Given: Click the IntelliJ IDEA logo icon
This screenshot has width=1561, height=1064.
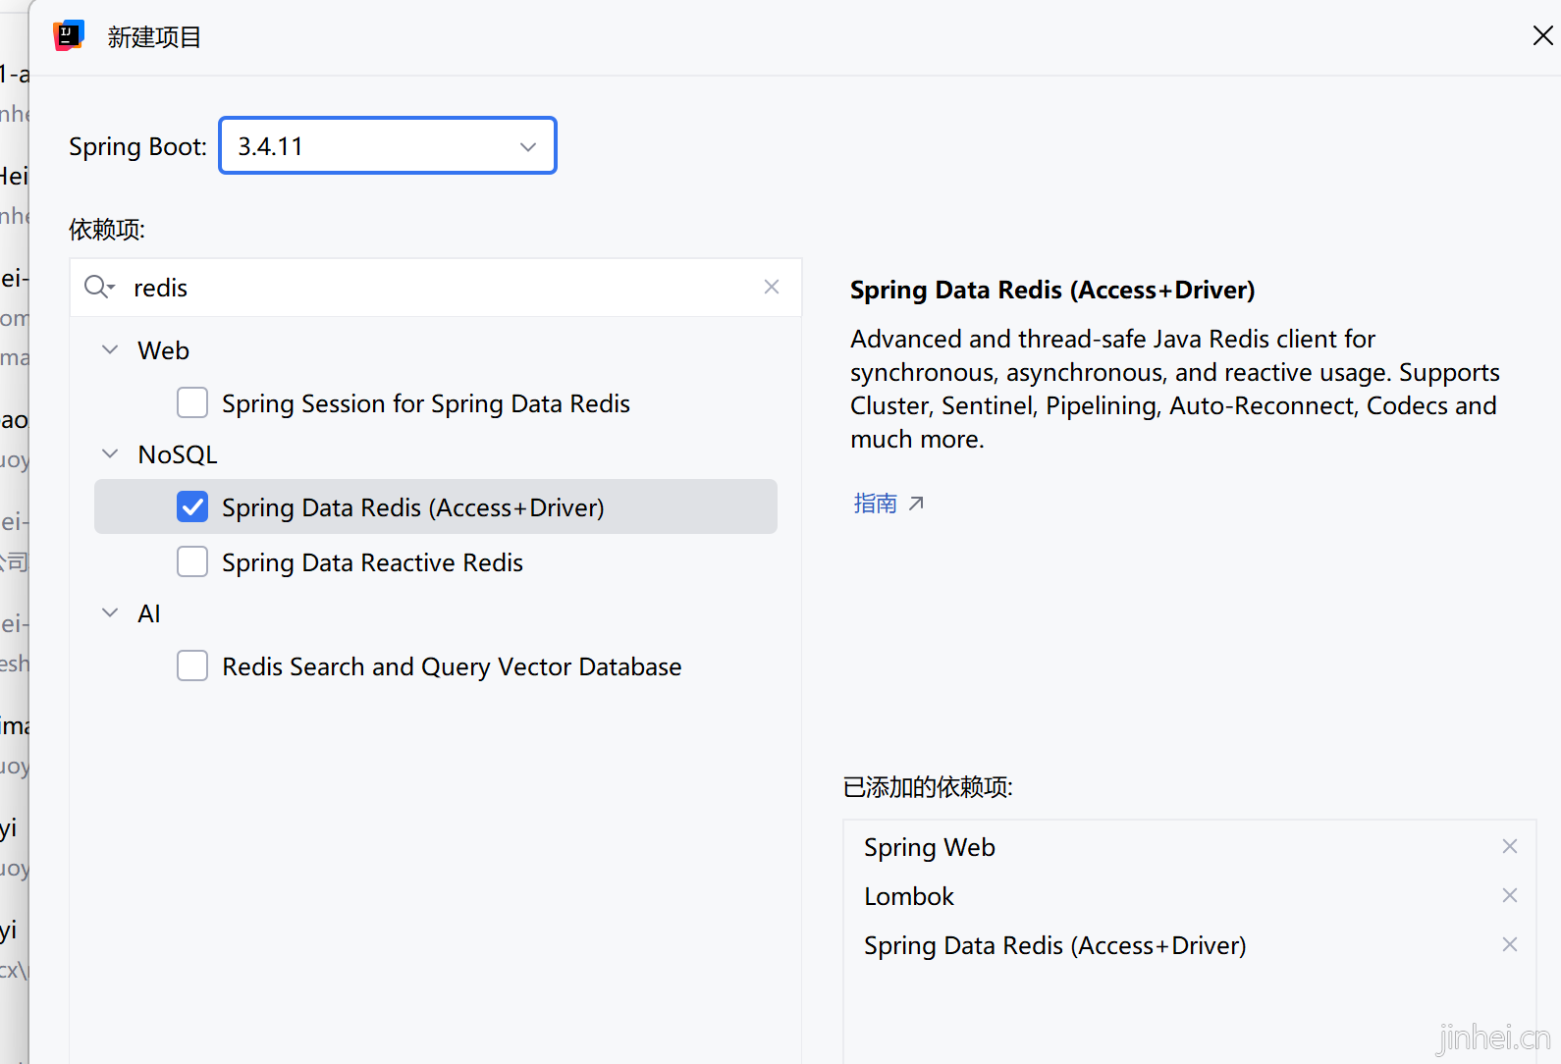Looking at the screenshot, I should pos(69,36).
